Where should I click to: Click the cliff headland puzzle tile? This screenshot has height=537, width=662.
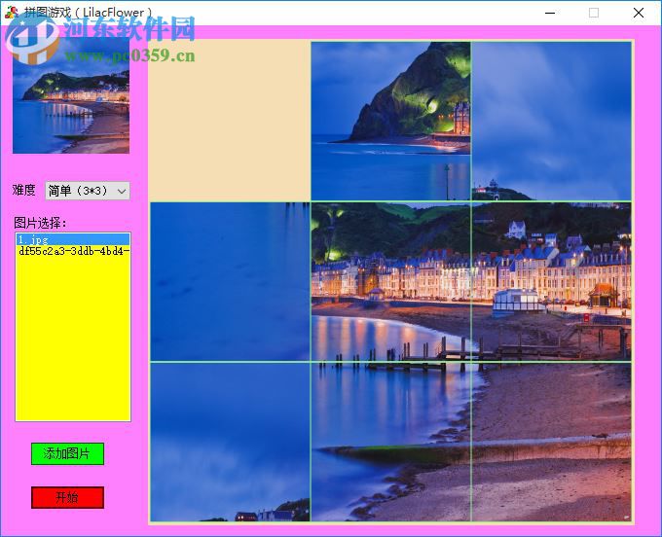tap(390, 121)
